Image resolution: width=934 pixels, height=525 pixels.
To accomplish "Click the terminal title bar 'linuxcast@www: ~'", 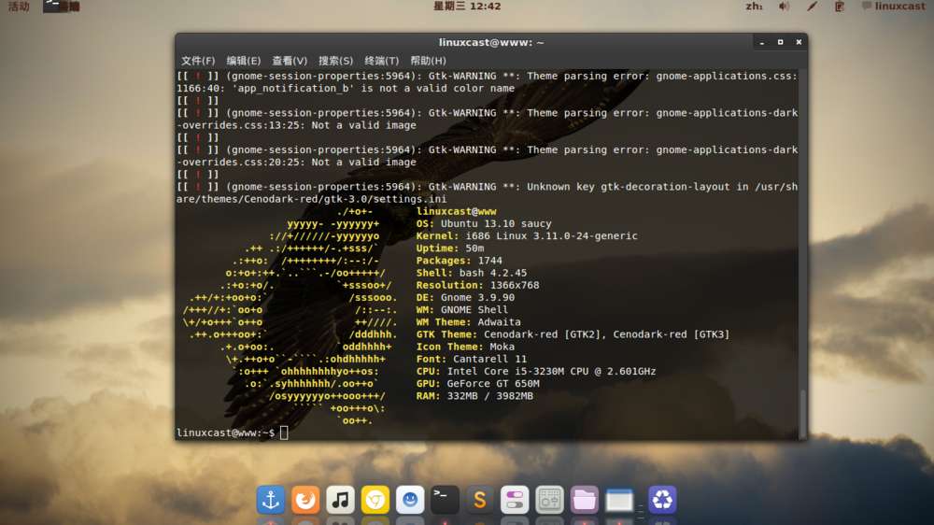I will pos(491,42).
